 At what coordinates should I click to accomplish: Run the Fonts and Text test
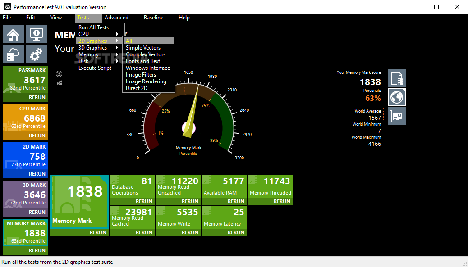click(x=149, y=61)
